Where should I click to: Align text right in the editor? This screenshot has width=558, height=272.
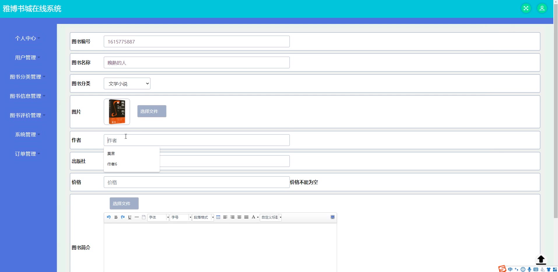232,217
